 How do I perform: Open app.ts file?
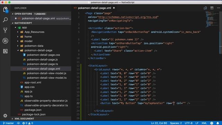pyautogui.click(x=28, y=96)
